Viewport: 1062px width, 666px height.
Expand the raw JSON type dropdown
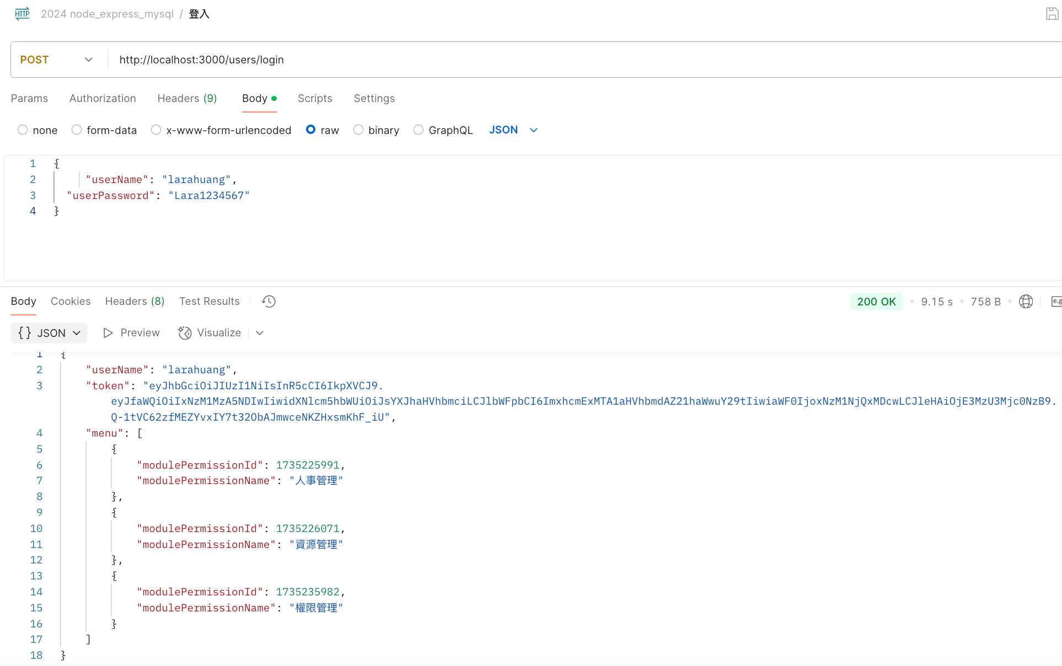533,130
